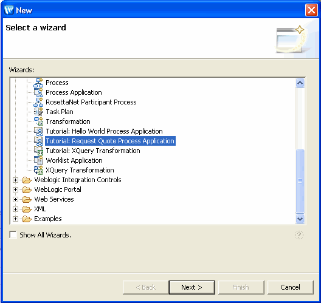
Task: Click the Worklist Application icon
Action: click(38, 160)
